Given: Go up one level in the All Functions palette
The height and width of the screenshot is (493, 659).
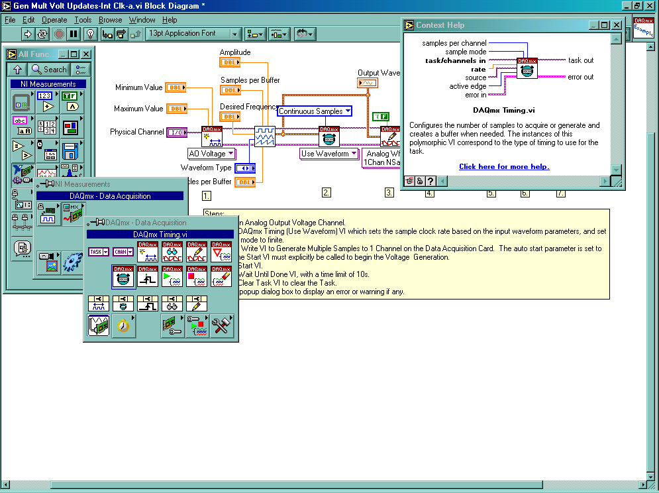Looking at the screenshot, I should (18, 70).
